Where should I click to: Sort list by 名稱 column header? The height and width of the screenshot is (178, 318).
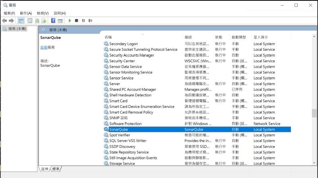(139, 37)
